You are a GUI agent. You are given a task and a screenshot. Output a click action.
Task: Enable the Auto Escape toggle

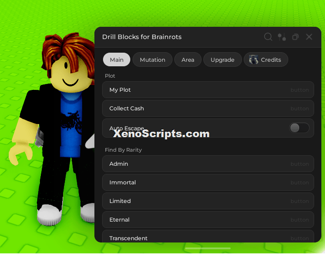click(299, 128)
